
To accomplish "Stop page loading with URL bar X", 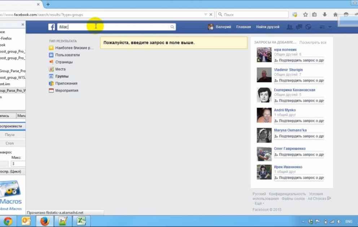I will coord(211,14).
